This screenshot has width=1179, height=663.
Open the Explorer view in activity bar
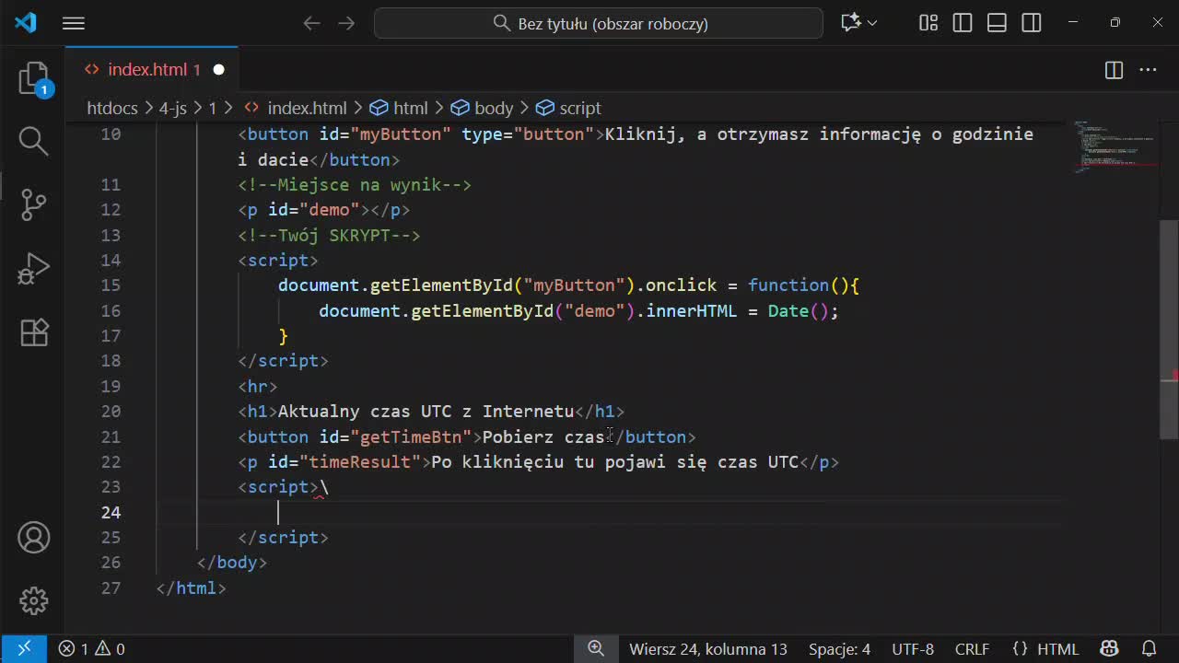tap(34, 78)
